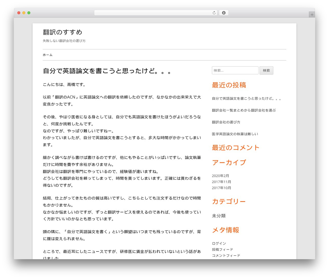Viewport: 329px width, 279px height.
Task: Select the 未分類 category
Action: (x=218, y=216)
